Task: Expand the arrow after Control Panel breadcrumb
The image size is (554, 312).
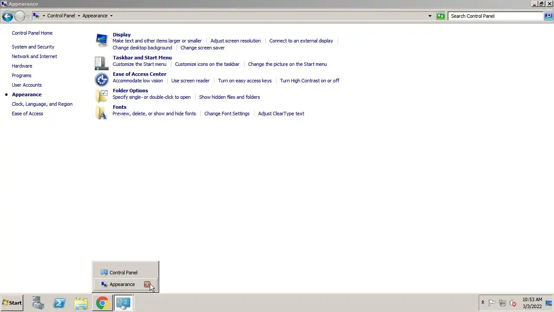Action: [79, 16]
